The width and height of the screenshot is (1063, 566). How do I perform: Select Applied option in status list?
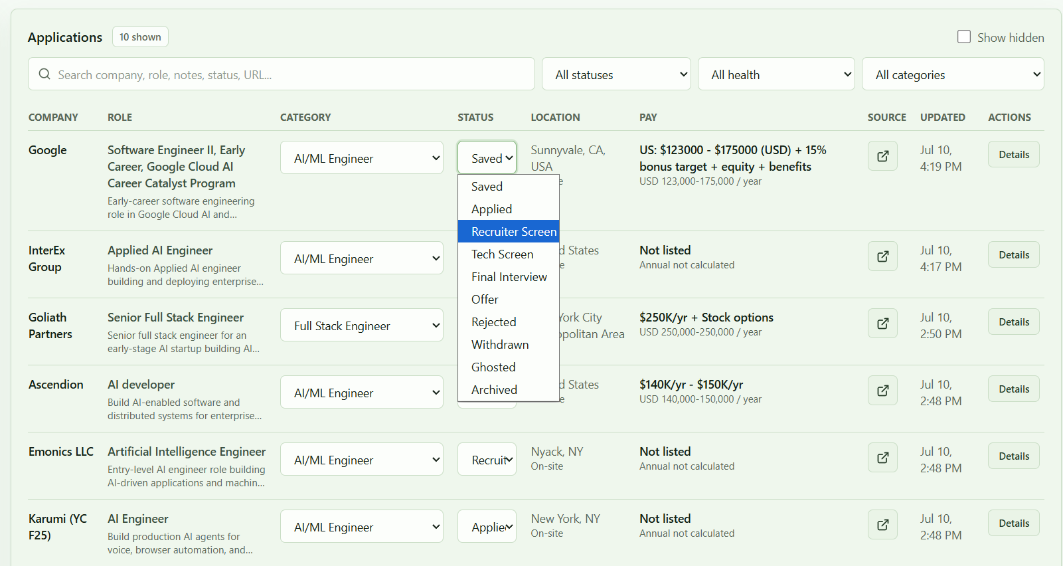click(509, 209)
